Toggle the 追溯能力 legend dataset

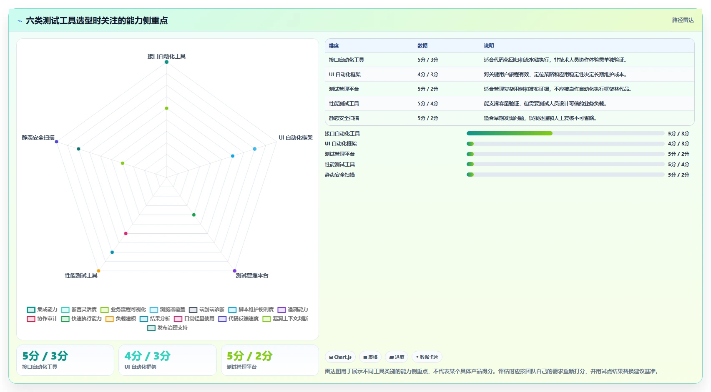293,310
